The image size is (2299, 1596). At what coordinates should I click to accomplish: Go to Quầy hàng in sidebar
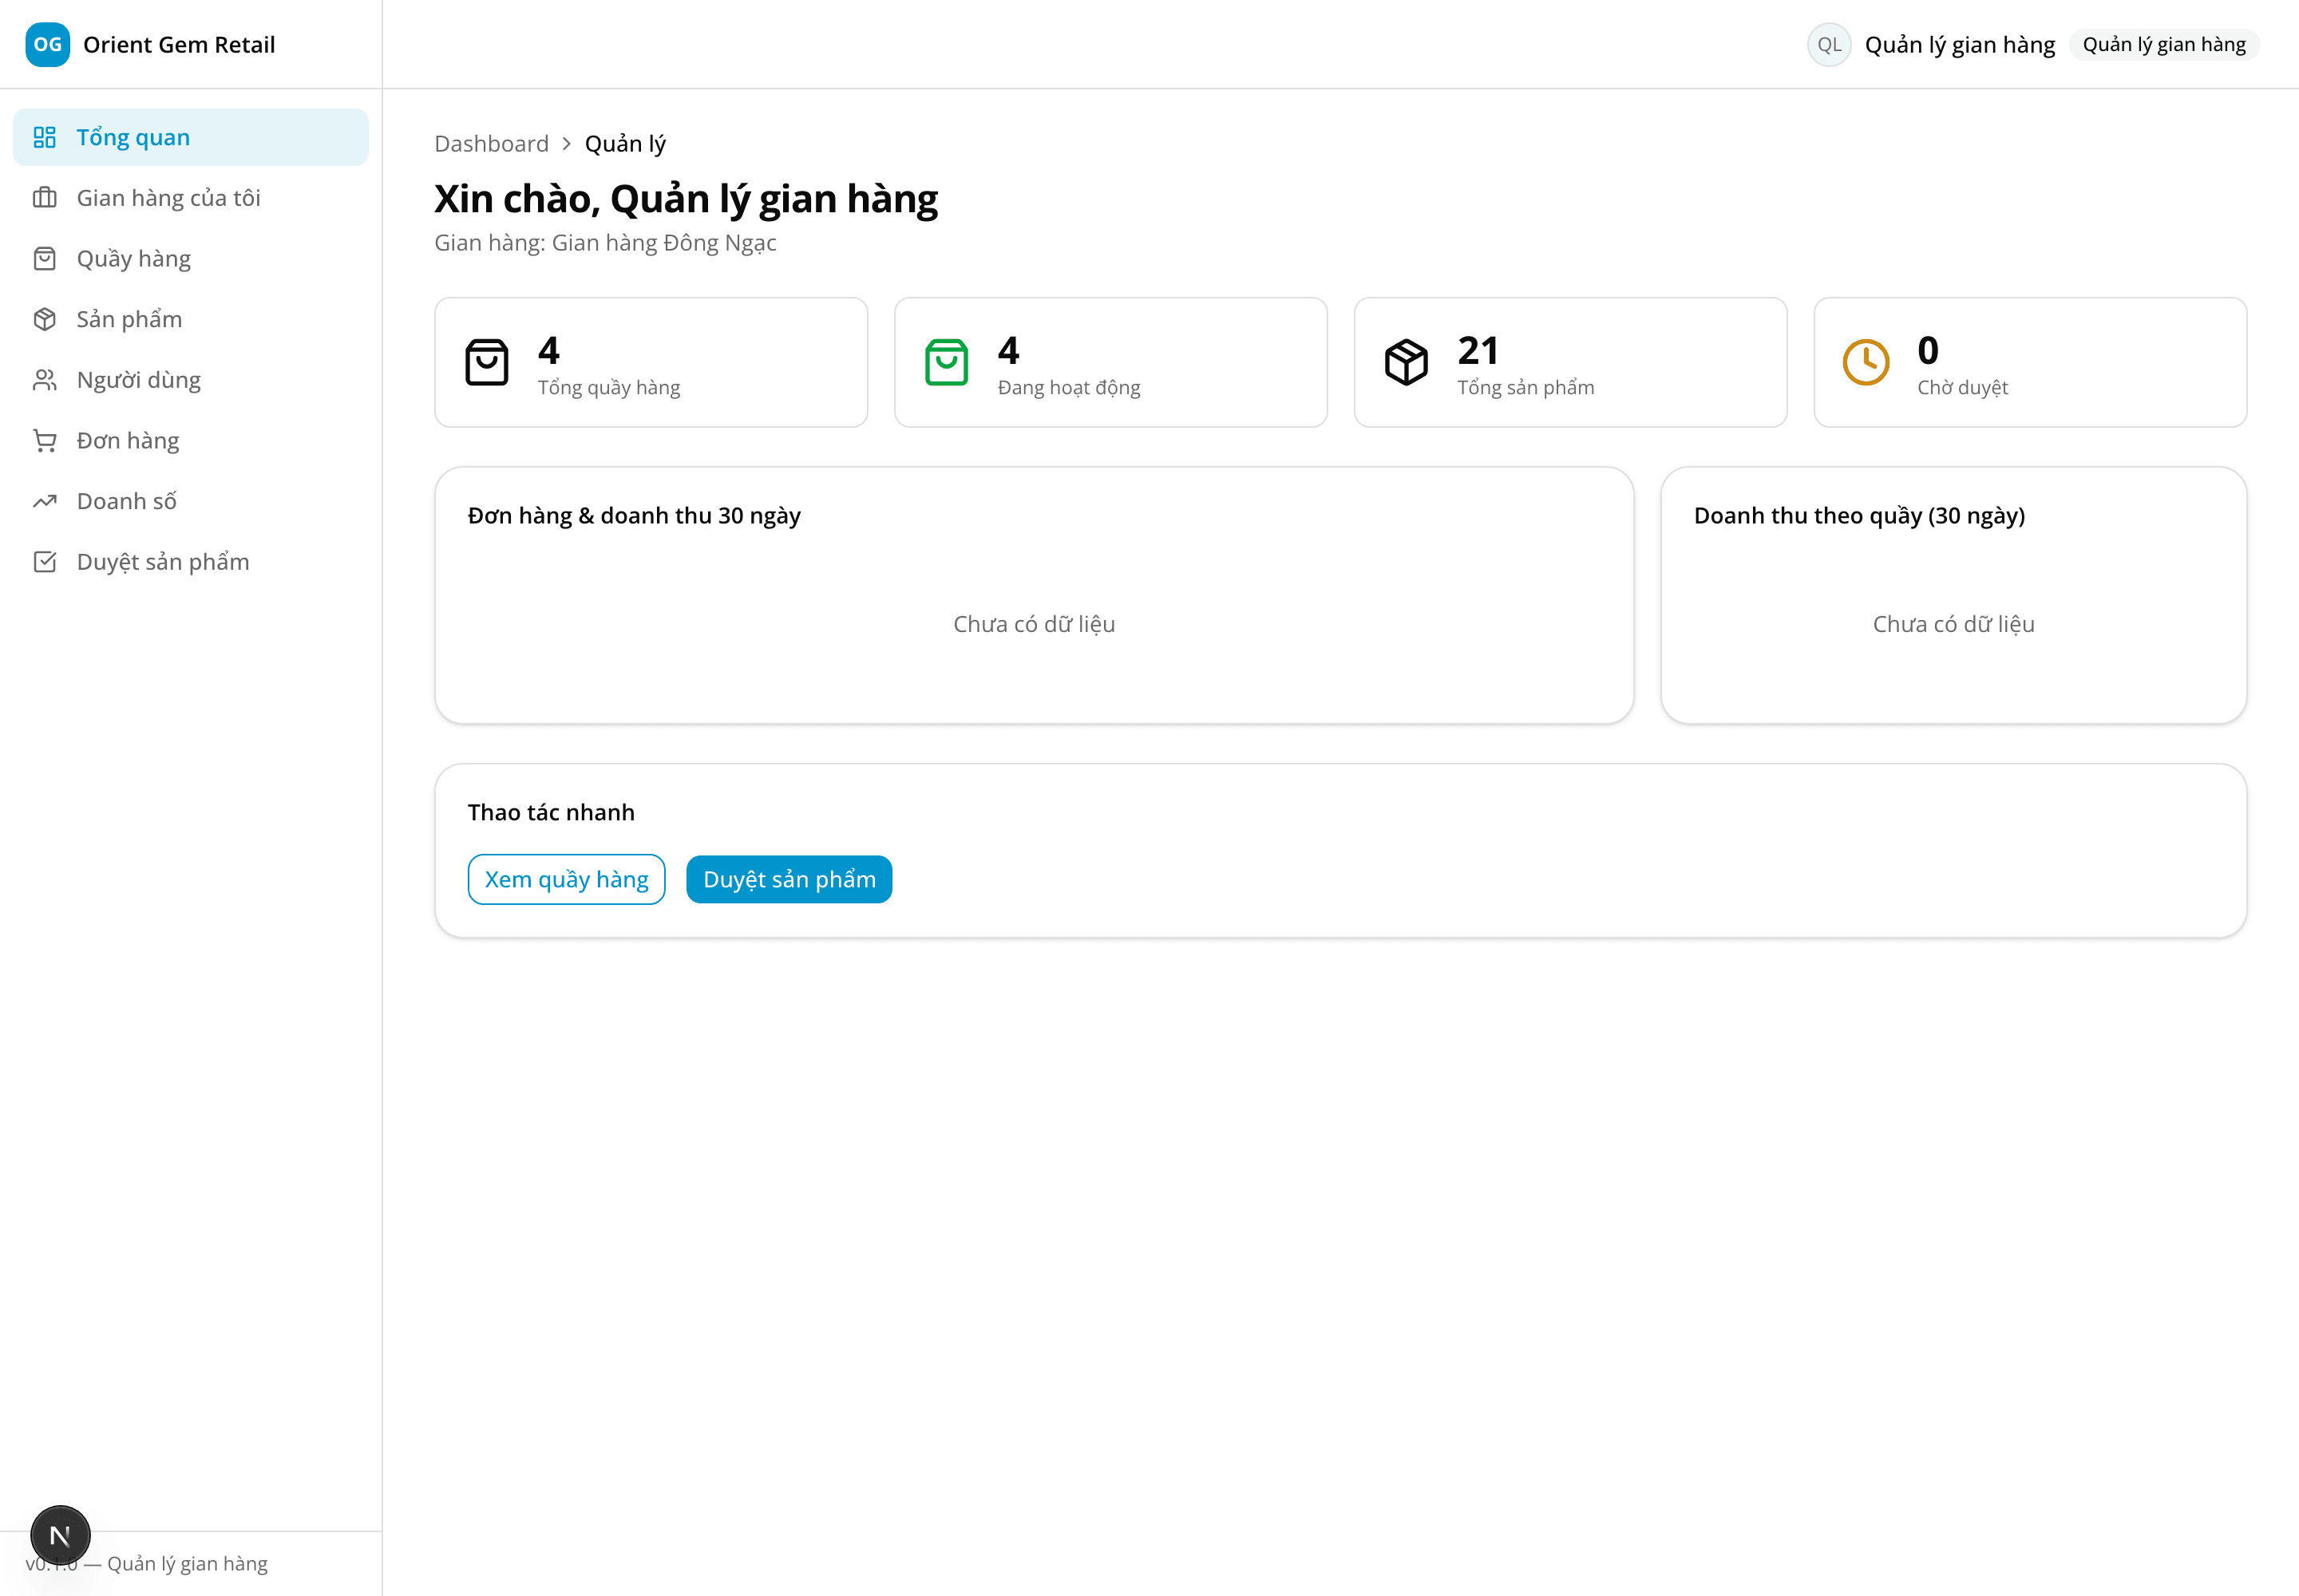[x=190, y=258]
